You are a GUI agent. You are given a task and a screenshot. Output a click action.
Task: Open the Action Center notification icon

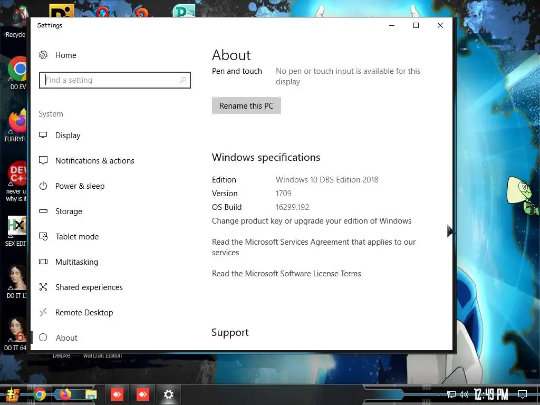click(x=523, y=394)
